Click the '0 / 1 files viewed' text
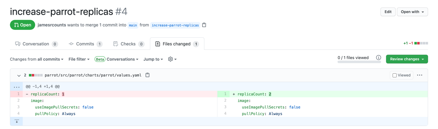Screen dimensions: 438x129 (x=353, y=58)
